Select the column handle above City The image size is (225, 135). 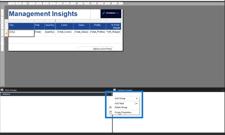pos(21,21)
